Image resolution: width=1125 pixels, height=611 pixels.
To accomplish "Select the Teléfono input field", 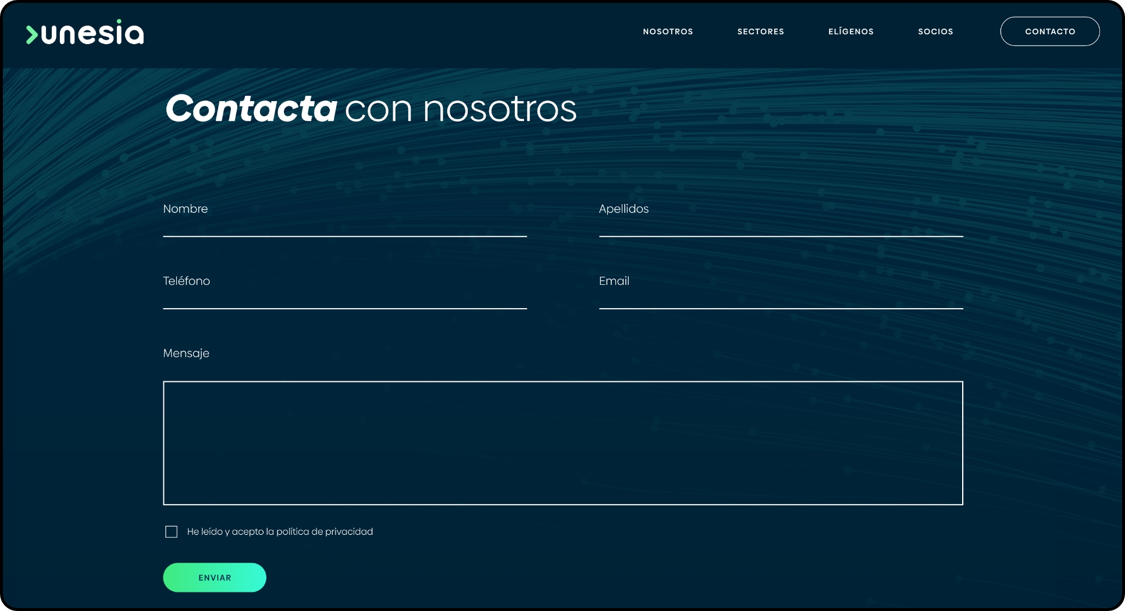I will 344,299.
